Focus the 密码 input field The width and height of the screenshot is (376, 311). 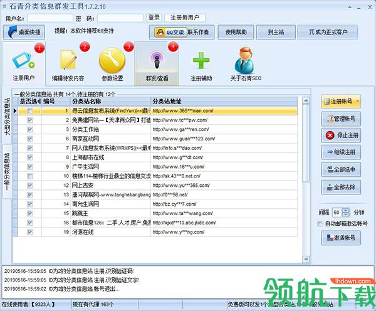point(120,18)
